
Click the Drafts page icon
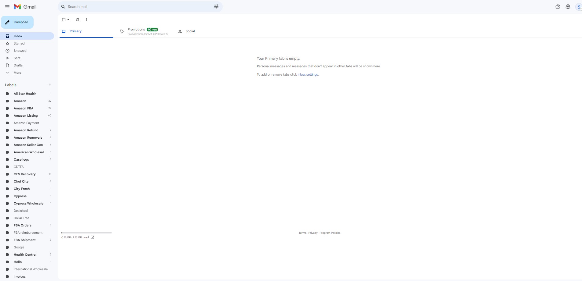8,66
